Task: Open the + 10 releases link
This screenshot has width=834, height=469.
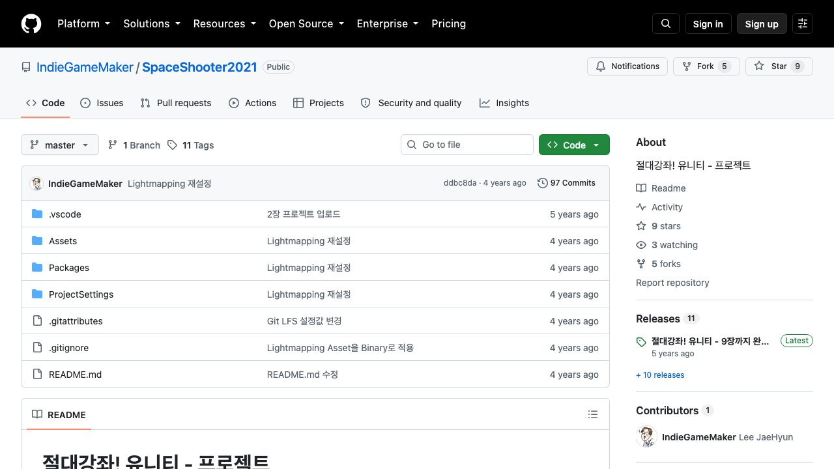Action: tap(660, 375)
